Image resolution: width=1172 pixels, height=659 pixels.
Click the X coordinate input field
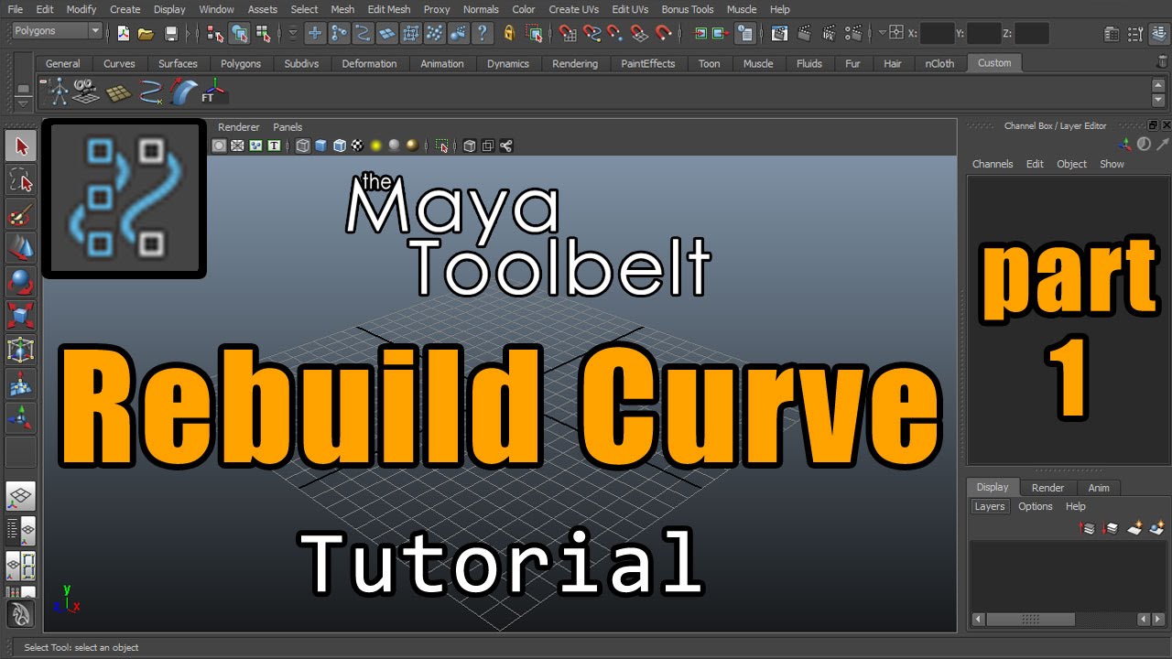(x=937, y=34)
